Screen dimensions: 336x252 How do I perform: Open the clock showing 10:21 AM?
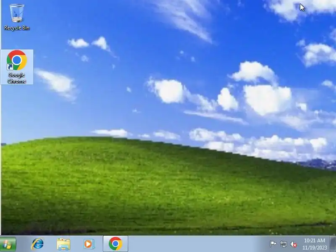click(x=314, y=240)
